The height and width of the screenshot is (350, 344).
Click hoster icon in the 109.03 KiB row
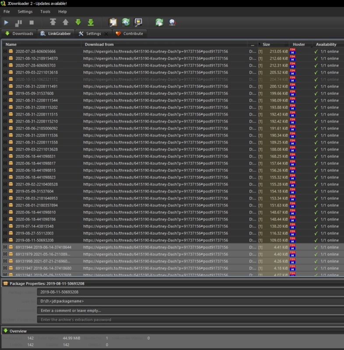click(292, 240)
